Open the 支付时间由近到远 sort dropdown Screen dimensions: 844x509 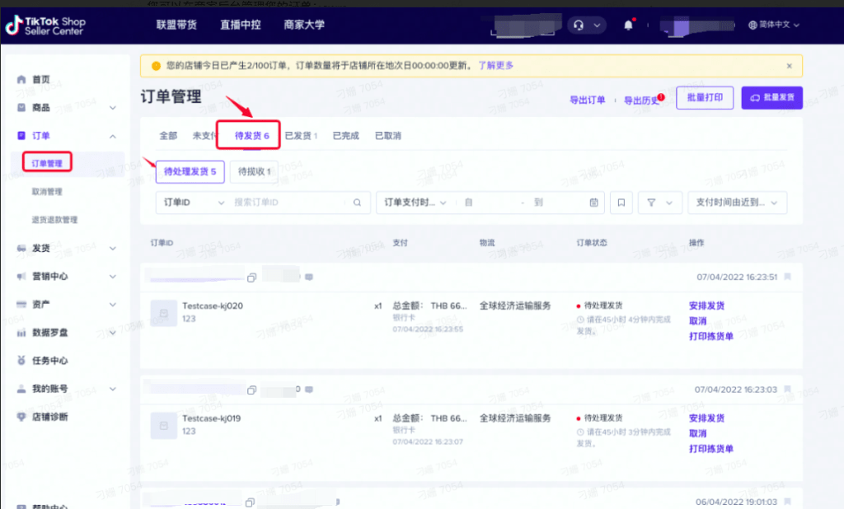click(737, 202)
